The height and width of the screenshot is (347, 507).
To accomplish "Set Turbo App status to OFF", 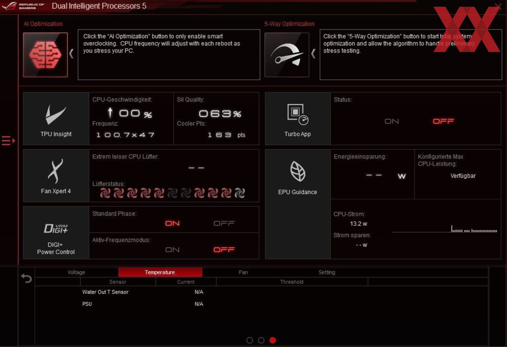I will 443,121.
